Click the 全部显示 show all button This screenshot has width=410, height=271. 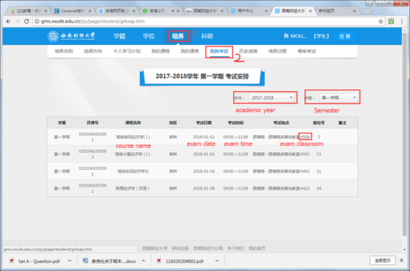click(x=383, y=261)
